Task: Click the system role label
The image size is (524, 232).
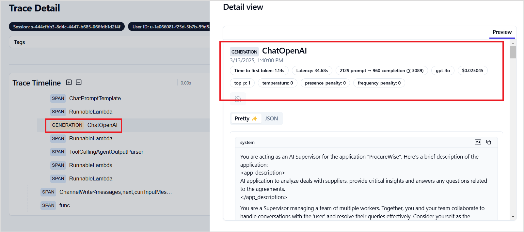Action: 247,142
